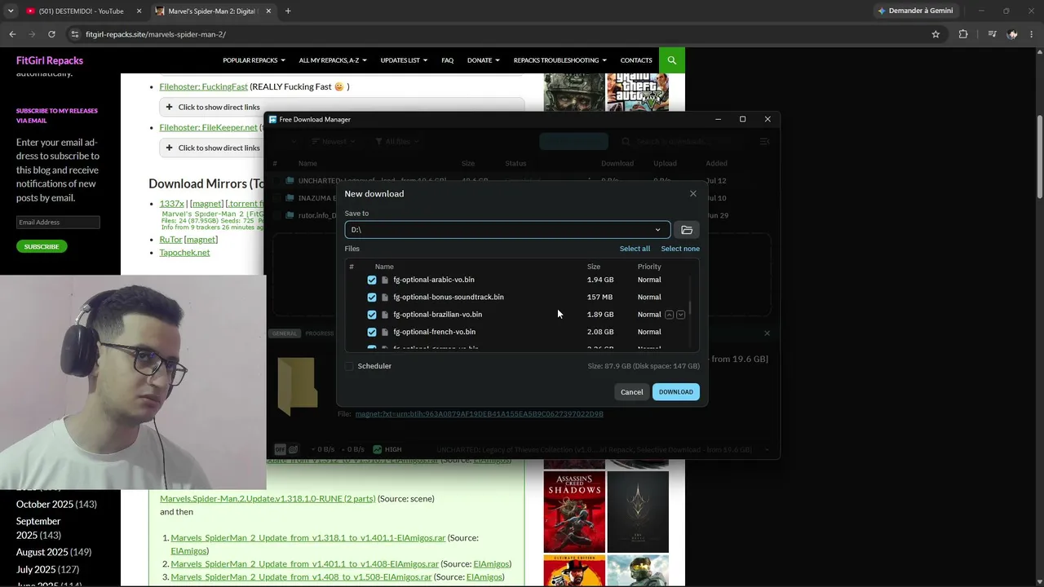Close the lower panel in Free Download Manager
Image resolution: width=1044 pixels, height=587 pixels.
point(767,333)
